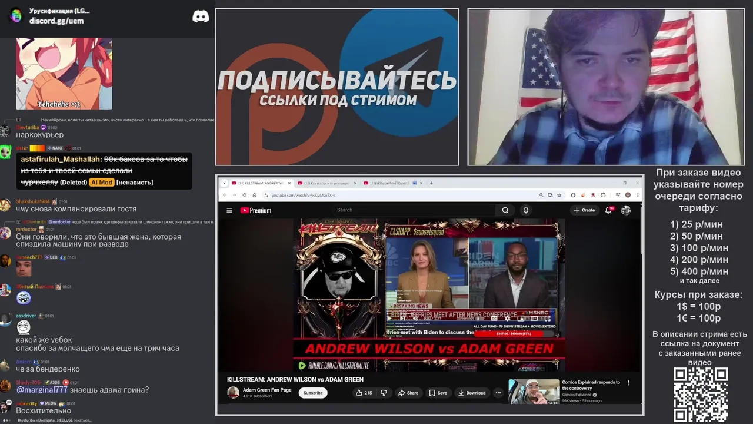Click the 'ПОДПИСЫВАЙТЕСЬ' banner text

[x=337, y=80]
